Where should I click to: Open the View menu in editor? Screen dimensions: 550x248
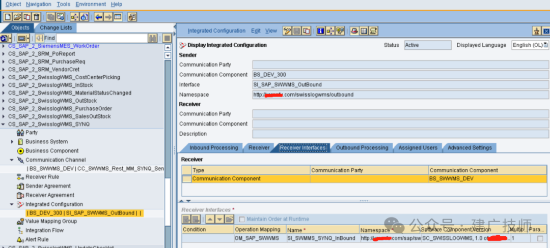coord(271,31)
